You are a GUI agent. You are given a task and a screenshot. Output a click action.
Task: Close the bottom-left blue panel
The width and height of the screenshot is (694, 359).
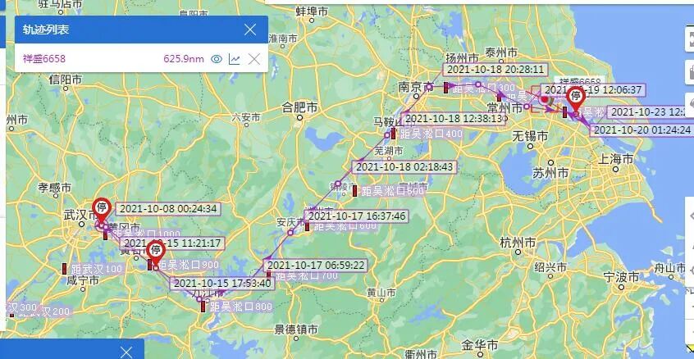[x=126, y=352]
